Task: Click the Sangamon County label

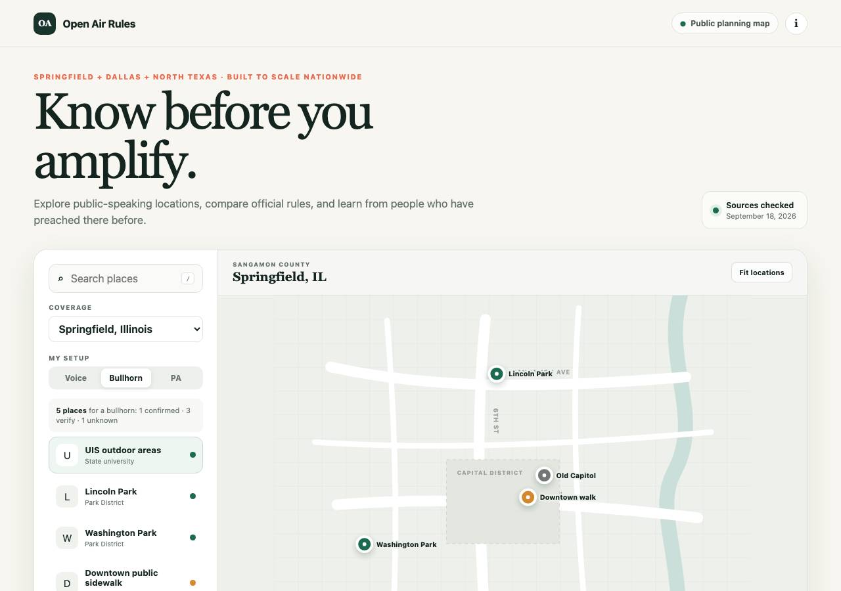Action: pos(271,265)
